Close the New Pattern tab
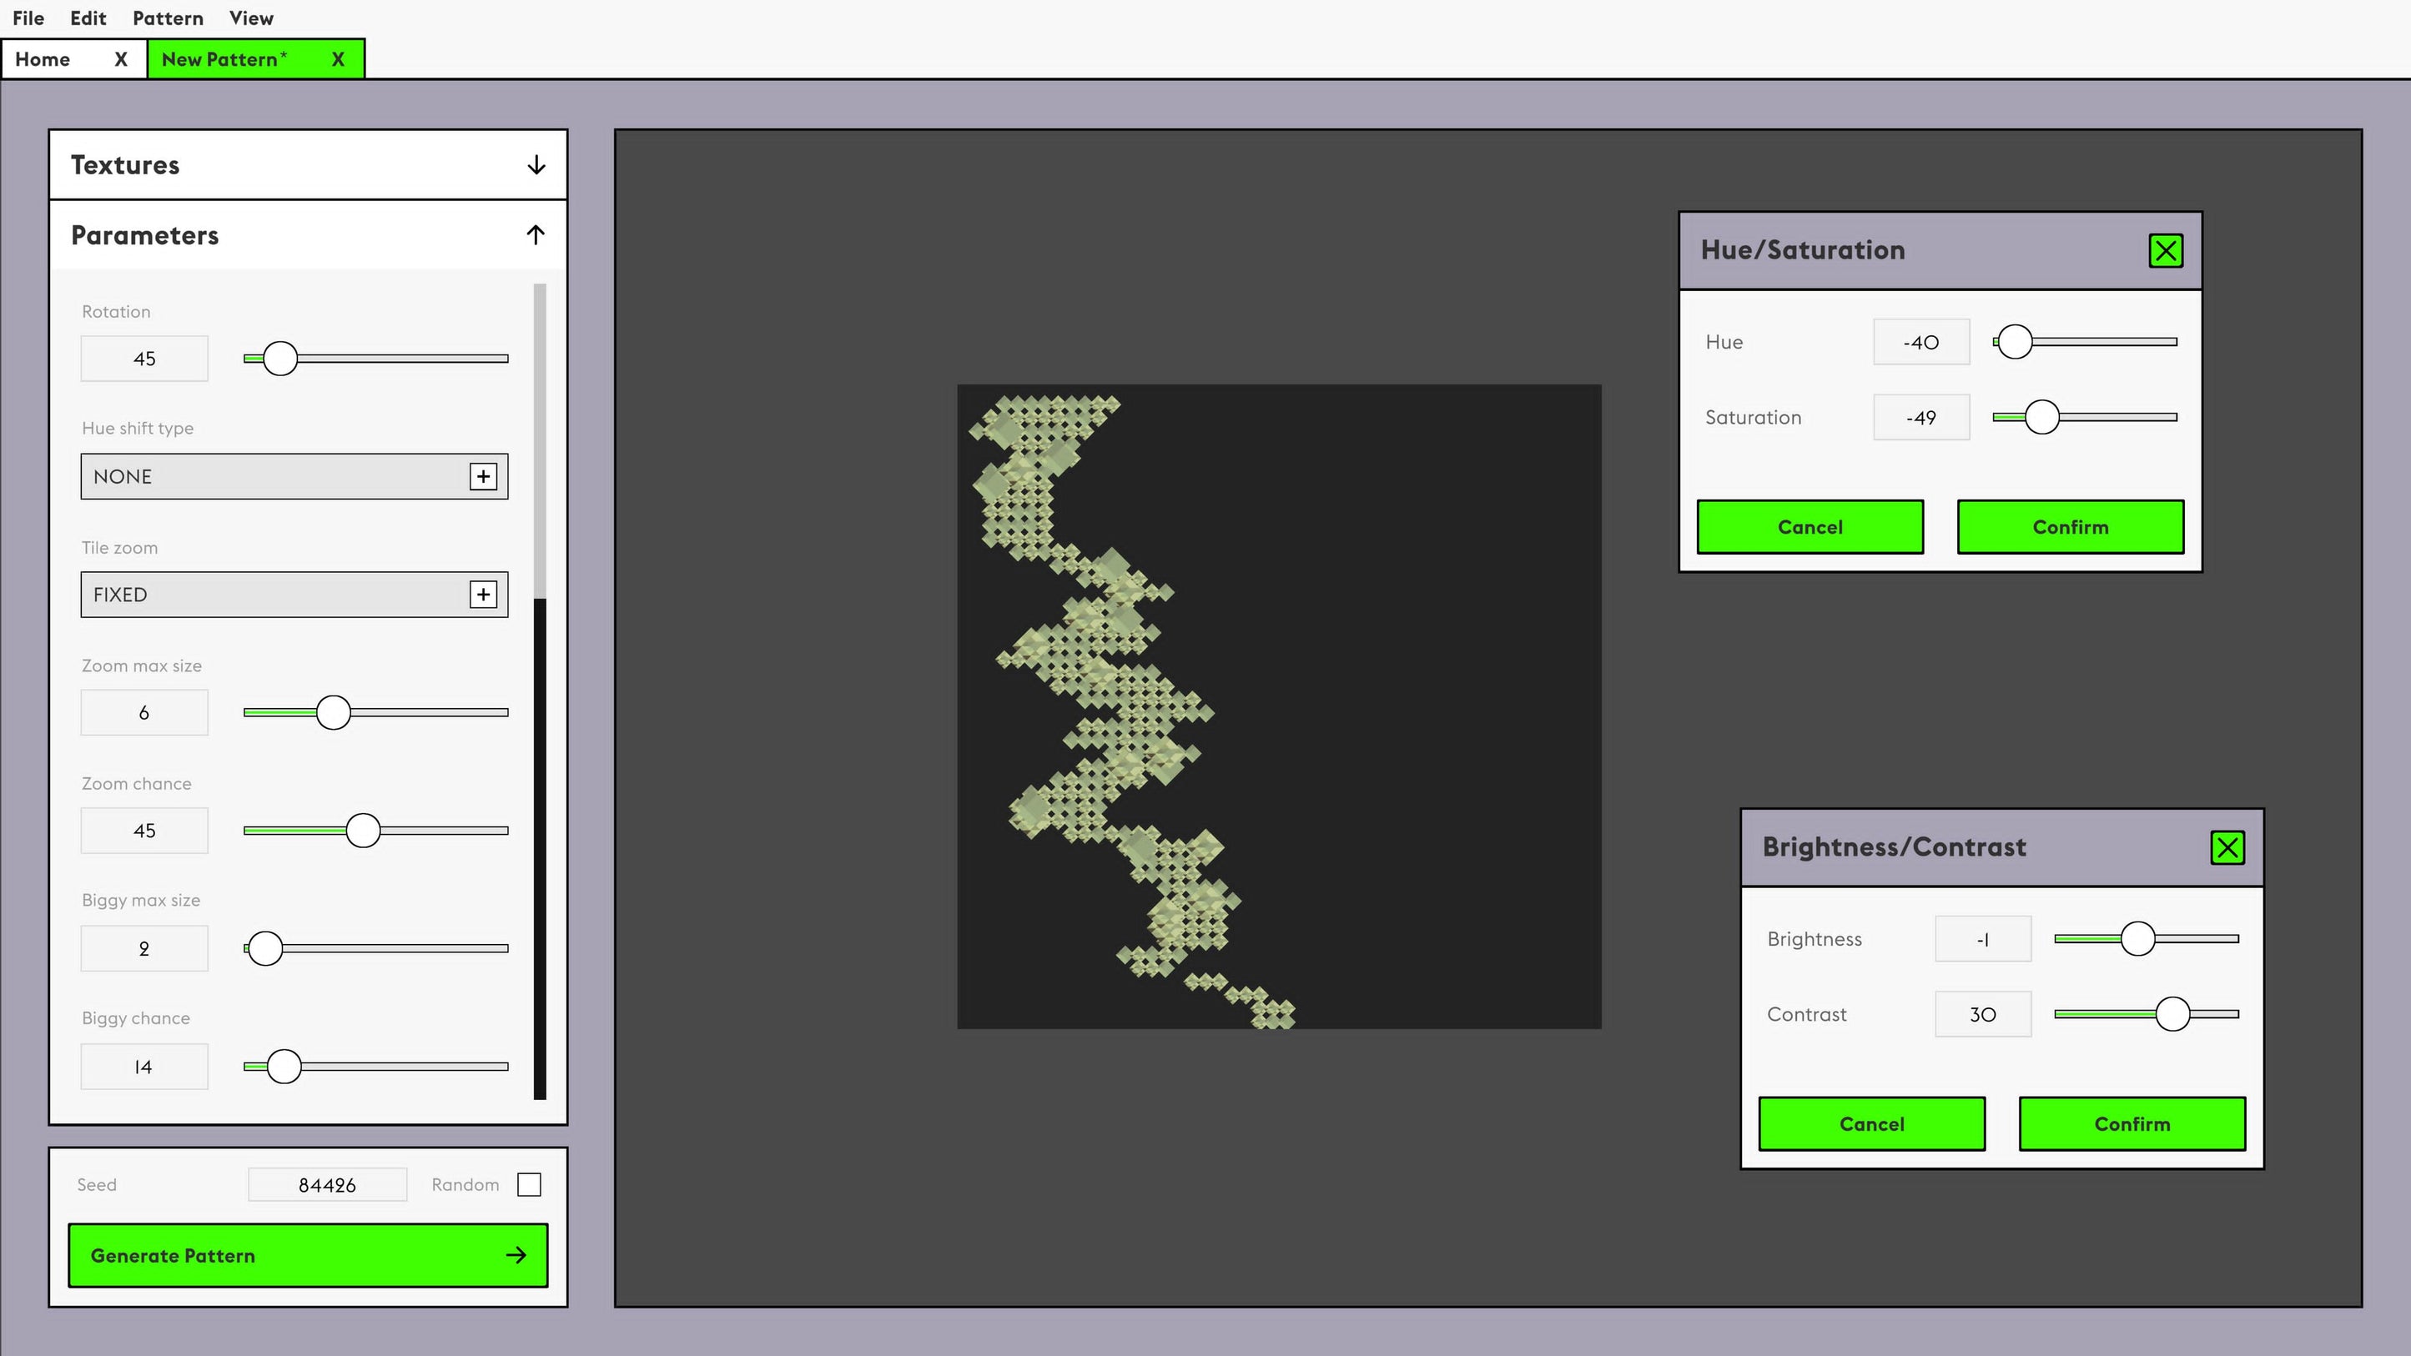 tap(338, 60)
